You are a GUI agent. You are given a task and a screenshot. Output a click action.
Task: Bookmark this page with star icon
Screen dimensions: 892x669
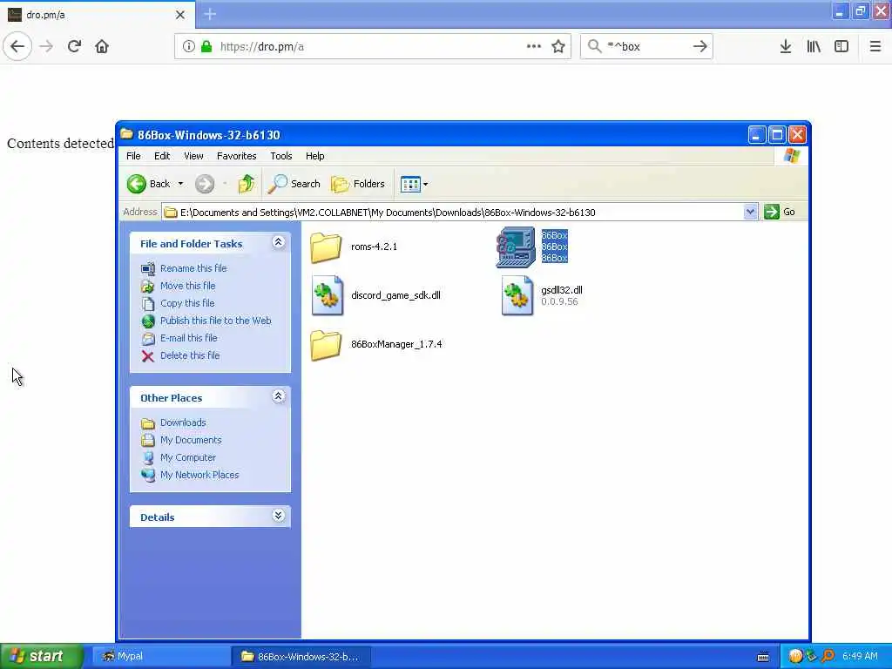(x=558, y=46)
